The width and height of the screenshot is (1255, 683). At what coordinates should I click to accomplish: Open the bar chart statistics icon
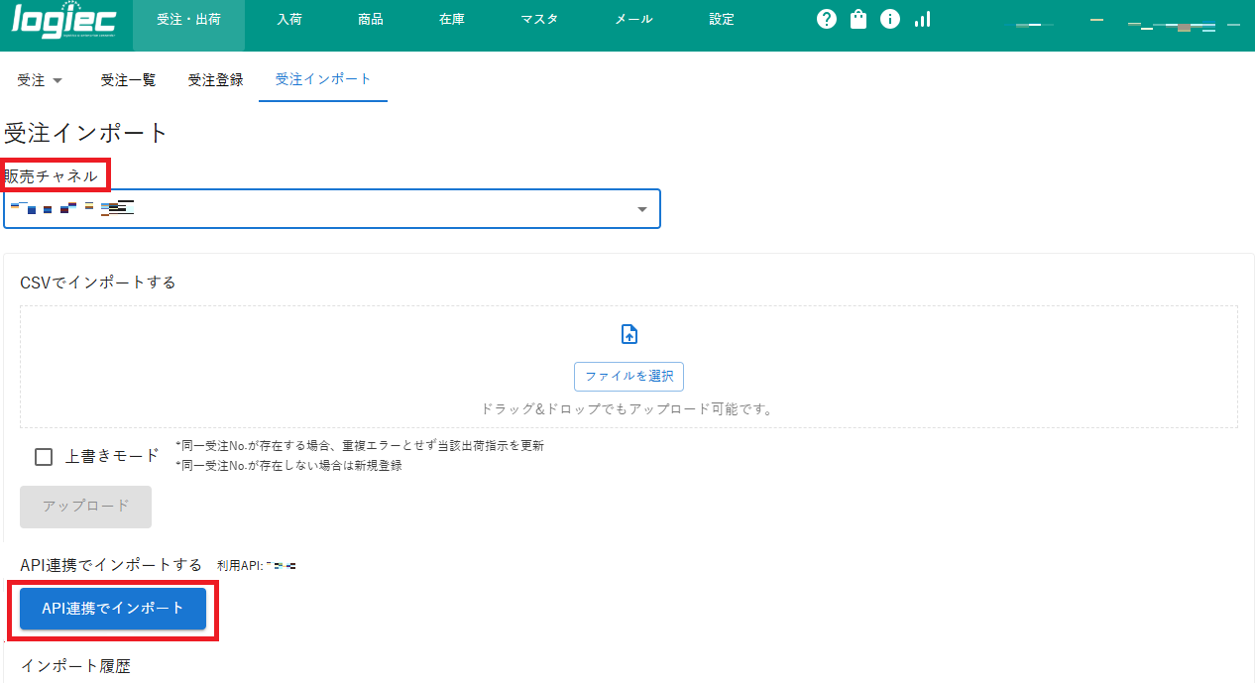[x=922, y=18]
